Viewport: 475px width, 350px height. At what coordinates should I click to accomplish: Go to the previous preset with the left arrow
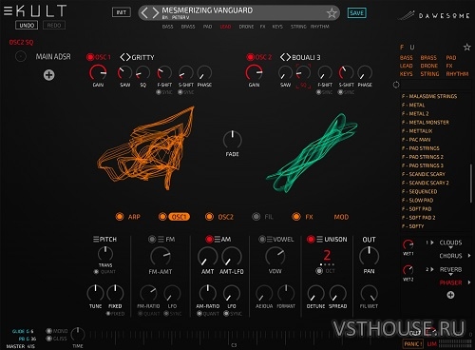point(144,13)
